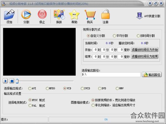Click the black video preview area
Image resolution: width=166 pixels, height=124 pixels.
39,52
